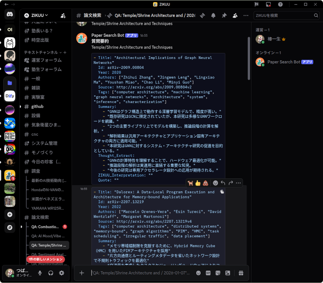The width and height of the screenshot is (323, 283).
Task: Open the emoji picker in message box
Action: pos(198,273)
